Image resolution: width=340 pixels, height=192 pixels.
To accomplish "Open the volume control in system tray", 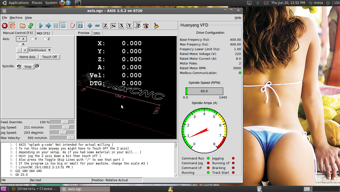I will [257, 3].
